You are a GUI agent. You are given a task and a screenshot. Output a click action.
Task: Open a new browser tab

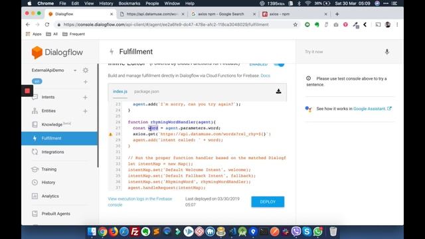coord(337,14)
